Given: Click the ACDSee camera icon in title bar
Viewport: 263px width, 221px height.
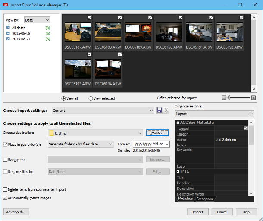Looking at the screenshot, I should [5, 5].
